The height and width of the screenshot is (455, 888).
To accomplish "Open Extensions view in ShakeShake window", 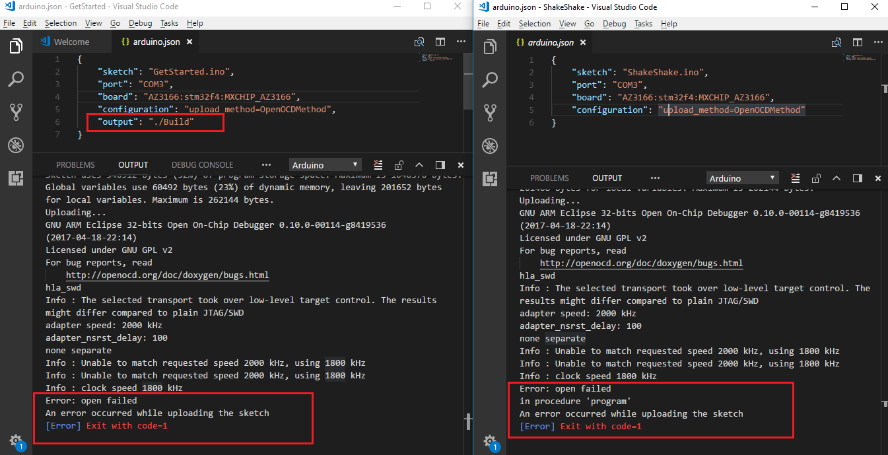I will (490, 178).
